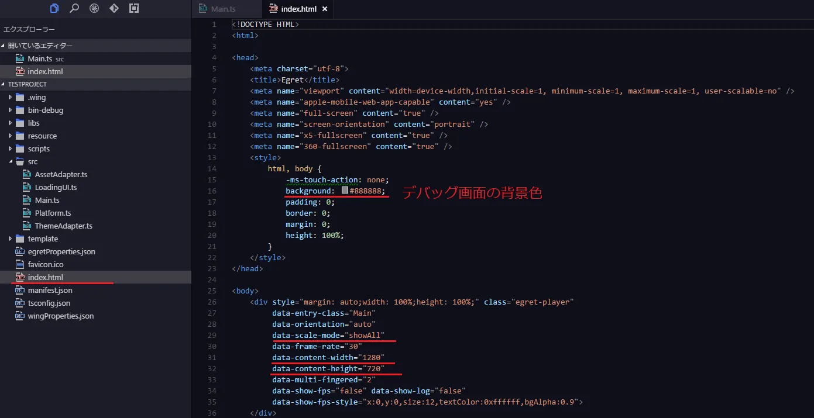Expand the .wing folder

11,97
